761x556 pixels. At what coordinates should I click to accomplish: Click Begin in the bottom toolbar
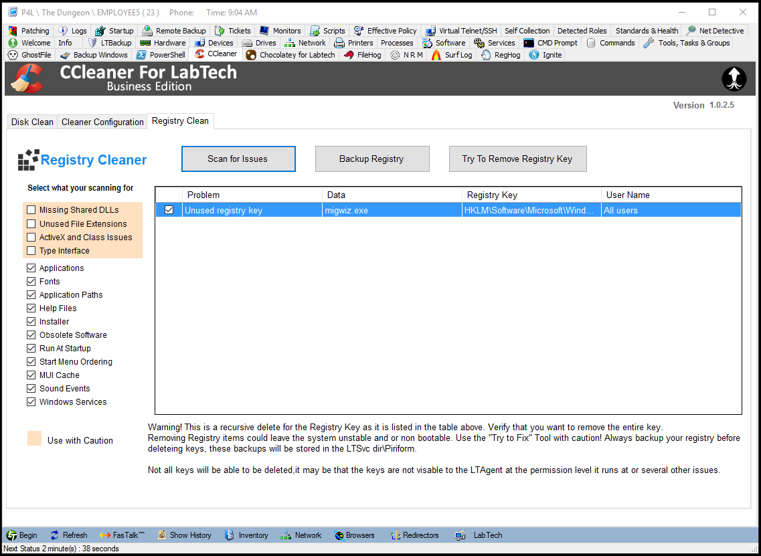click(x=22, y=535)
